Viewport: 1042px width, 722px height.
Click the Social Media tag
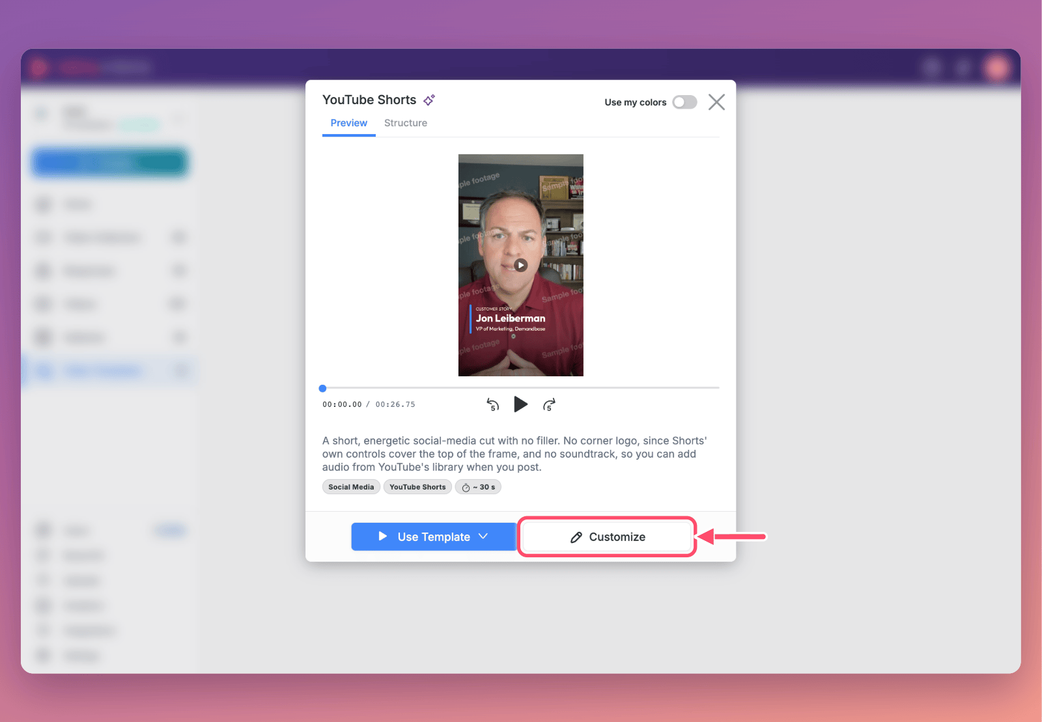click(351, 487)
